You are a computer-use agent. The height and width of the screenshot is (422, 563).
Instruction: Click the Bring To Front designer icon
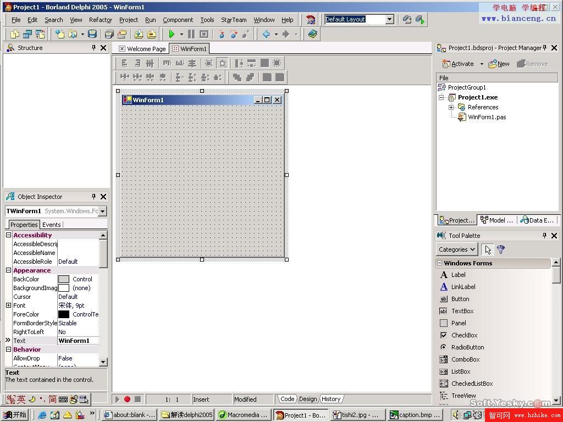click(237, 77)
